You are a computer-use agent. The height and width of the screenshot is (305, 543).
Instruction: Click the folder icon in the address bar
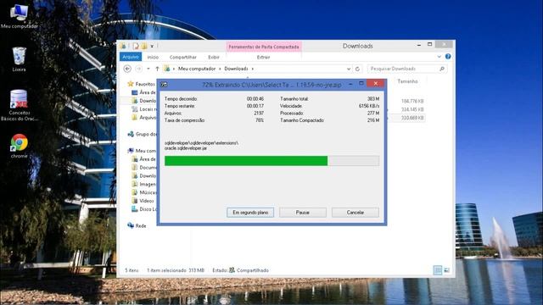coord(167,69)
